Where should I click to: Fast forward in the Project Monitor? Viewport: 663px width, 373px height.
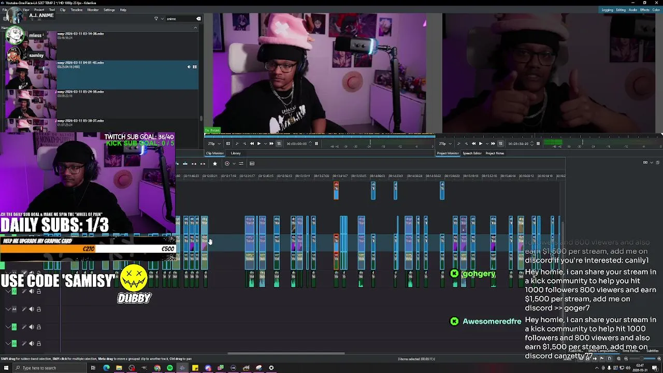[493, 144]
